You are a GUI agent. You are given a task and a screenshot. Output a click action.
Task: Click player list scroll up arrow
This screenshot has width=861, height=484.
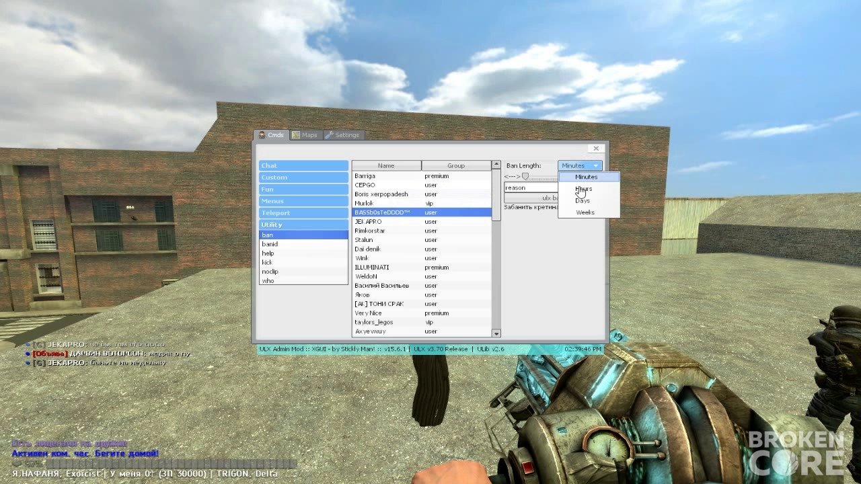click(x=496, y=165)
